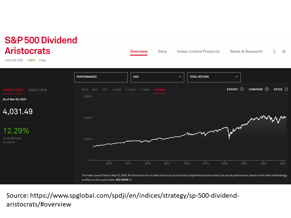Image resolution: width=291 pixels, height=218 pixels.
Task: Choose the 10 Year performance range
Action: (x=160, y=90)
